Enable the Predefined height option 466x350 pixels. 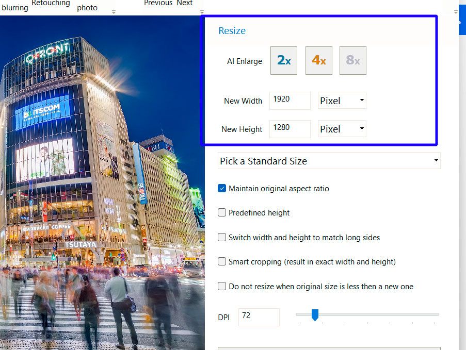[x=222, y=212]
